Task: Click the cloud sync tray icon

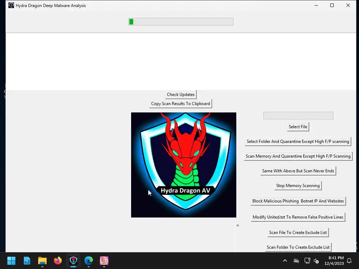Action: click(x=296, y=261)
